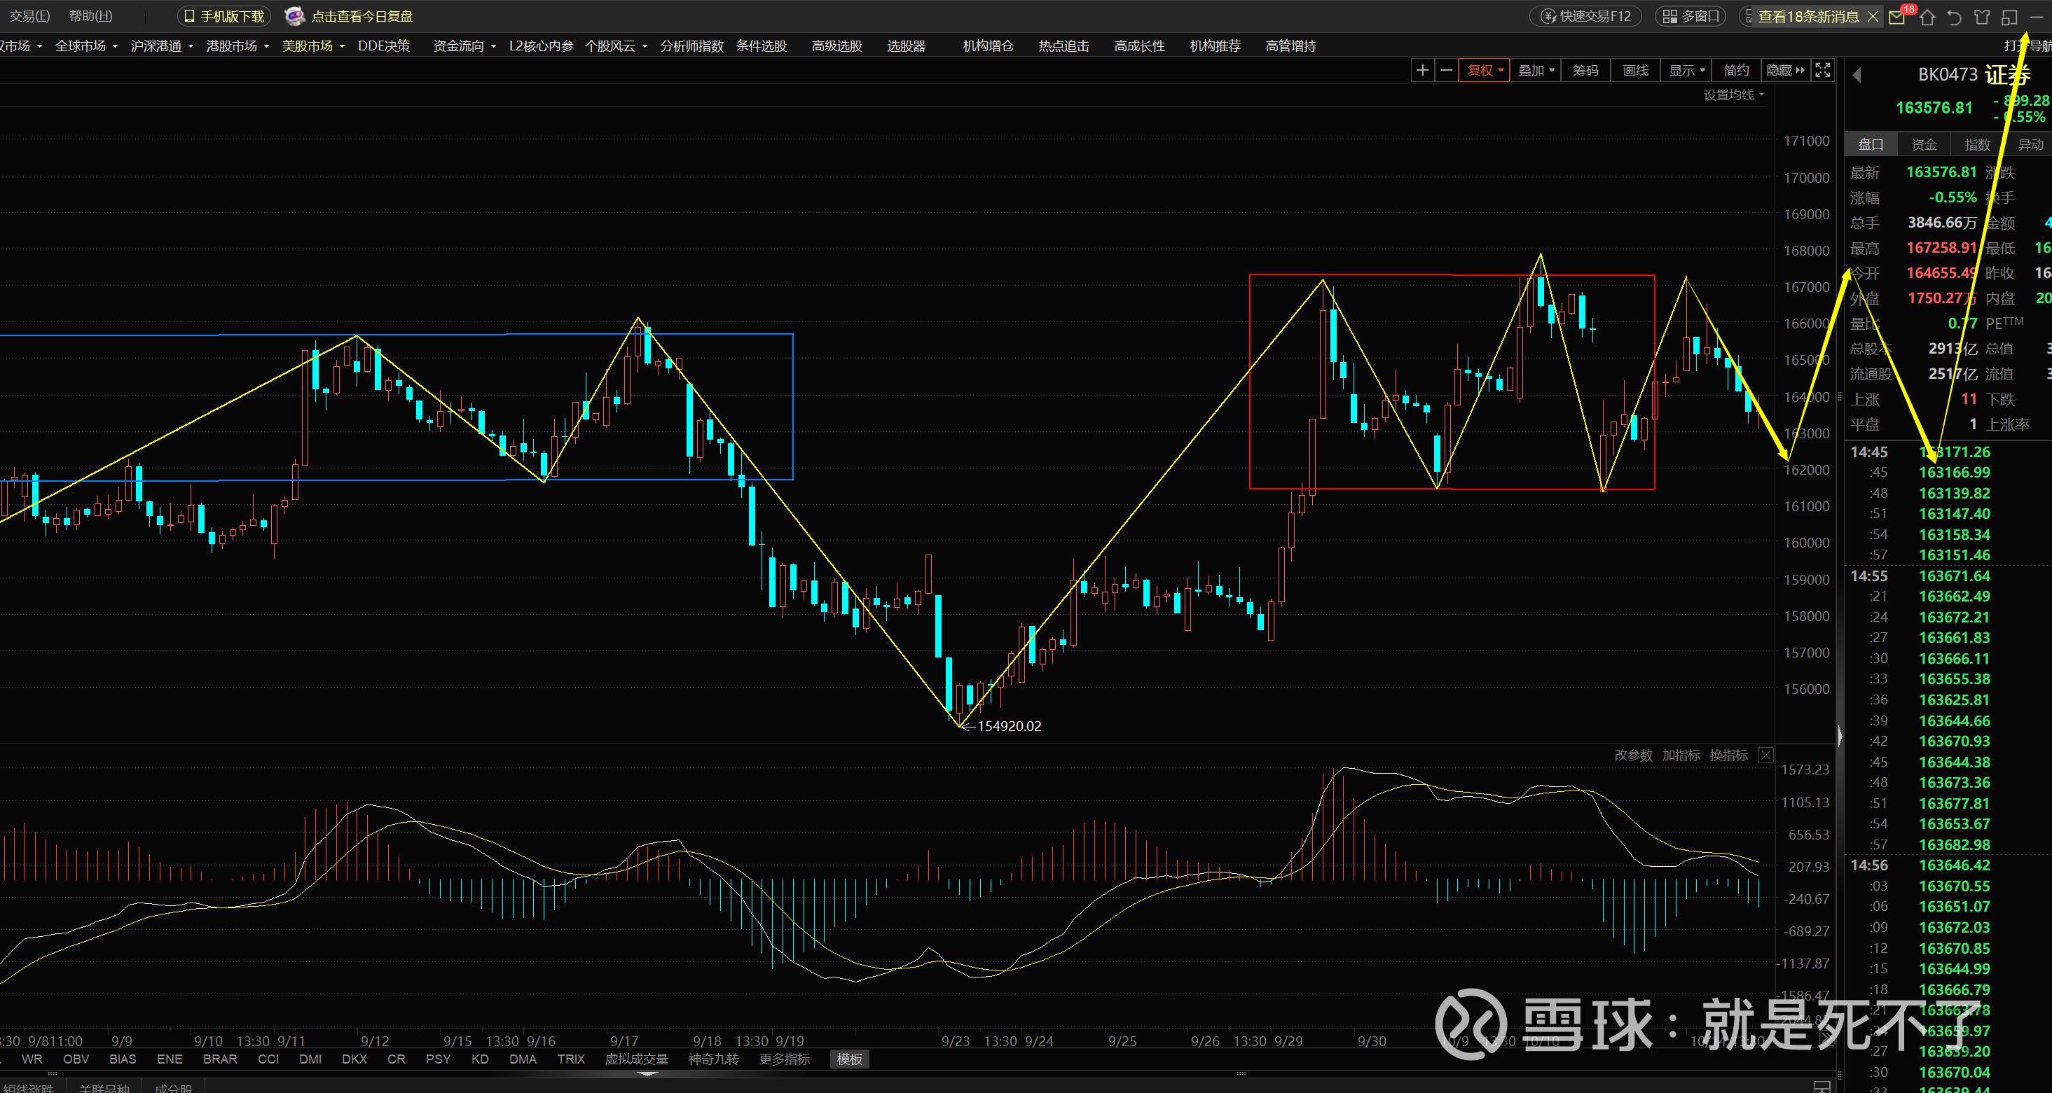Select the KD indicator tab
The image size is (2052, 1093).
click(479, 1059)
